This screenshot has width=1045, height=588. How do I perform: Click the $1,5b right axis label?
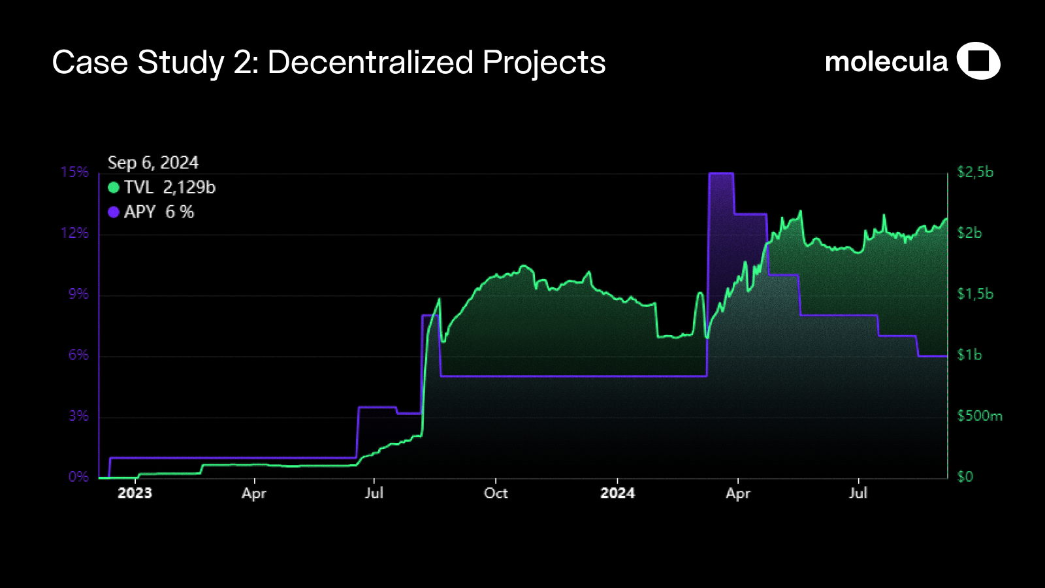coord(975,294)
